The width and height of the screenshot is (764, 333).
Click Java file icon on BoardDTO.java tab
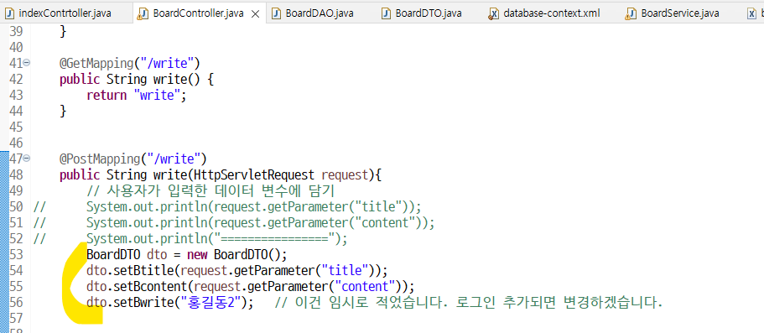coord(387,13)
